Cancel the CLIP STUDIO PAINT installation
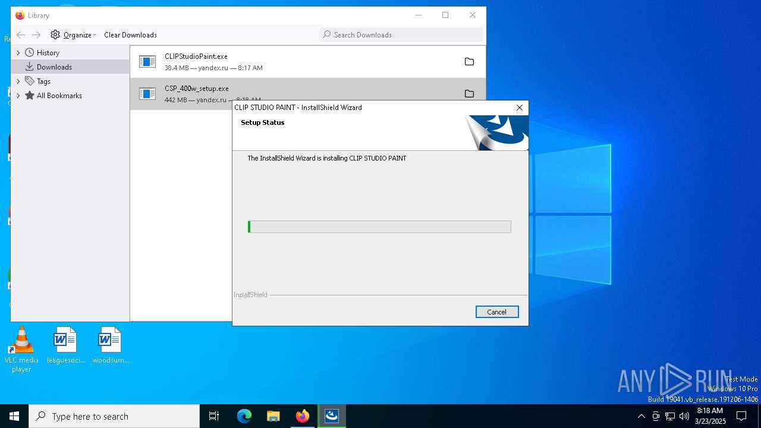 [497, 312]
